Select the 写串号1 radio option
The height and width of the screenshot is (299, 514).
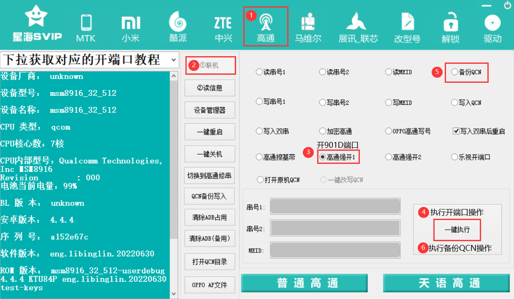[271, 102]
